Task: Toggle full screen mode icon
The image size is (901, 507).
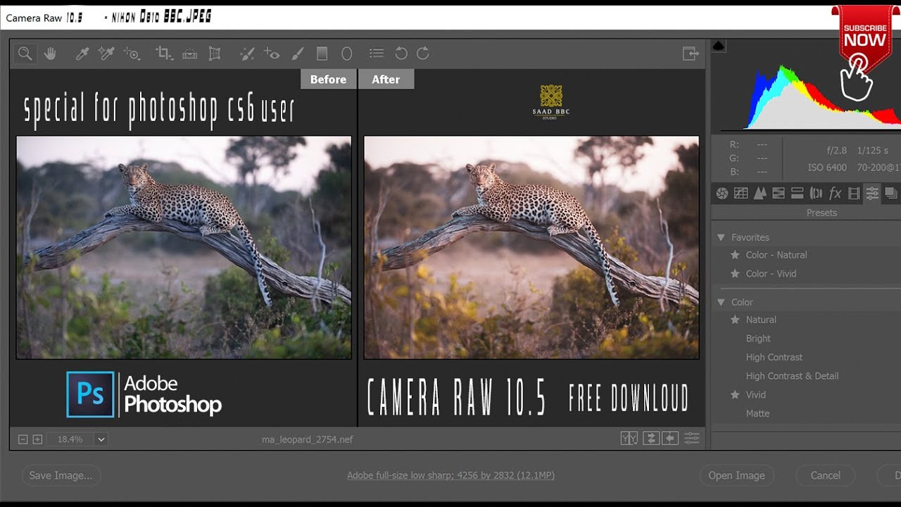Action: [x=691, y=54]
